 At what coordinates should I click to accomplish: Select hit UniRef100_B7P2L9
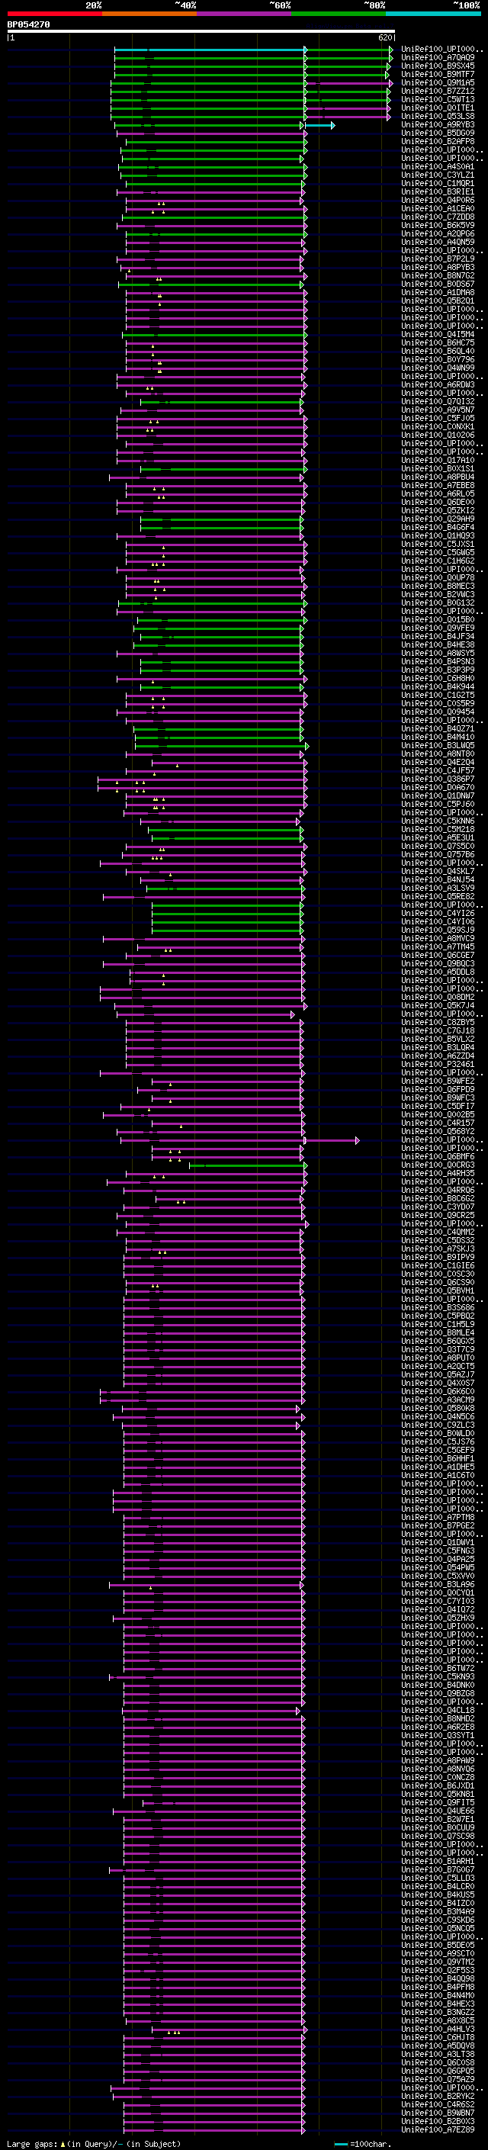pyautogui.click(x=438, y=259)
